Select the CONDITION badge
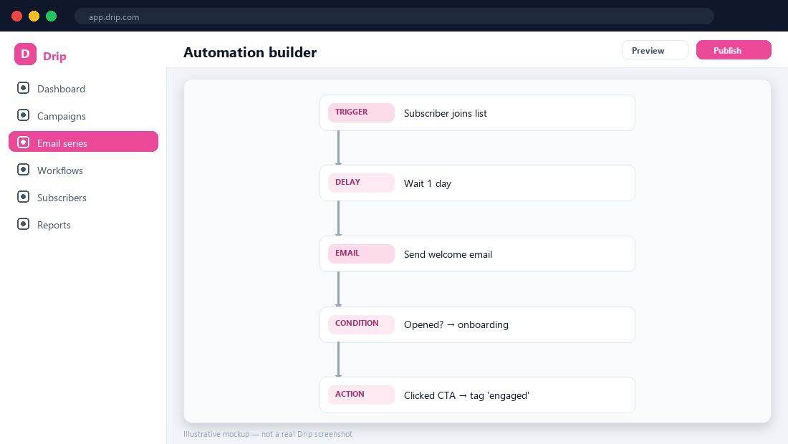This screenshot has width=788, height=444. coord(361,324)
